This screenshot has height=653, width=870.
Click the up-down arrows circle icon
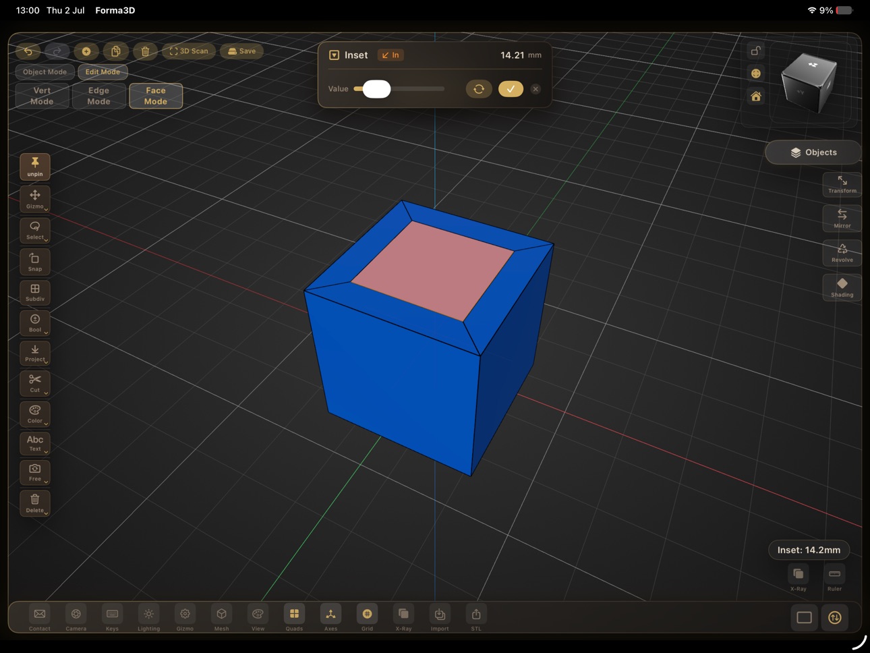click(x=835, y=617)
